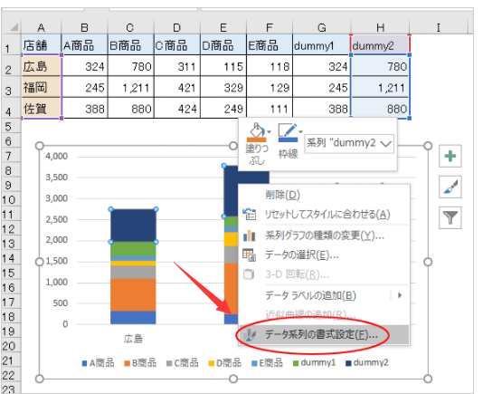Click the 塗りつぶし fill bucket icon

pos(257,132)
